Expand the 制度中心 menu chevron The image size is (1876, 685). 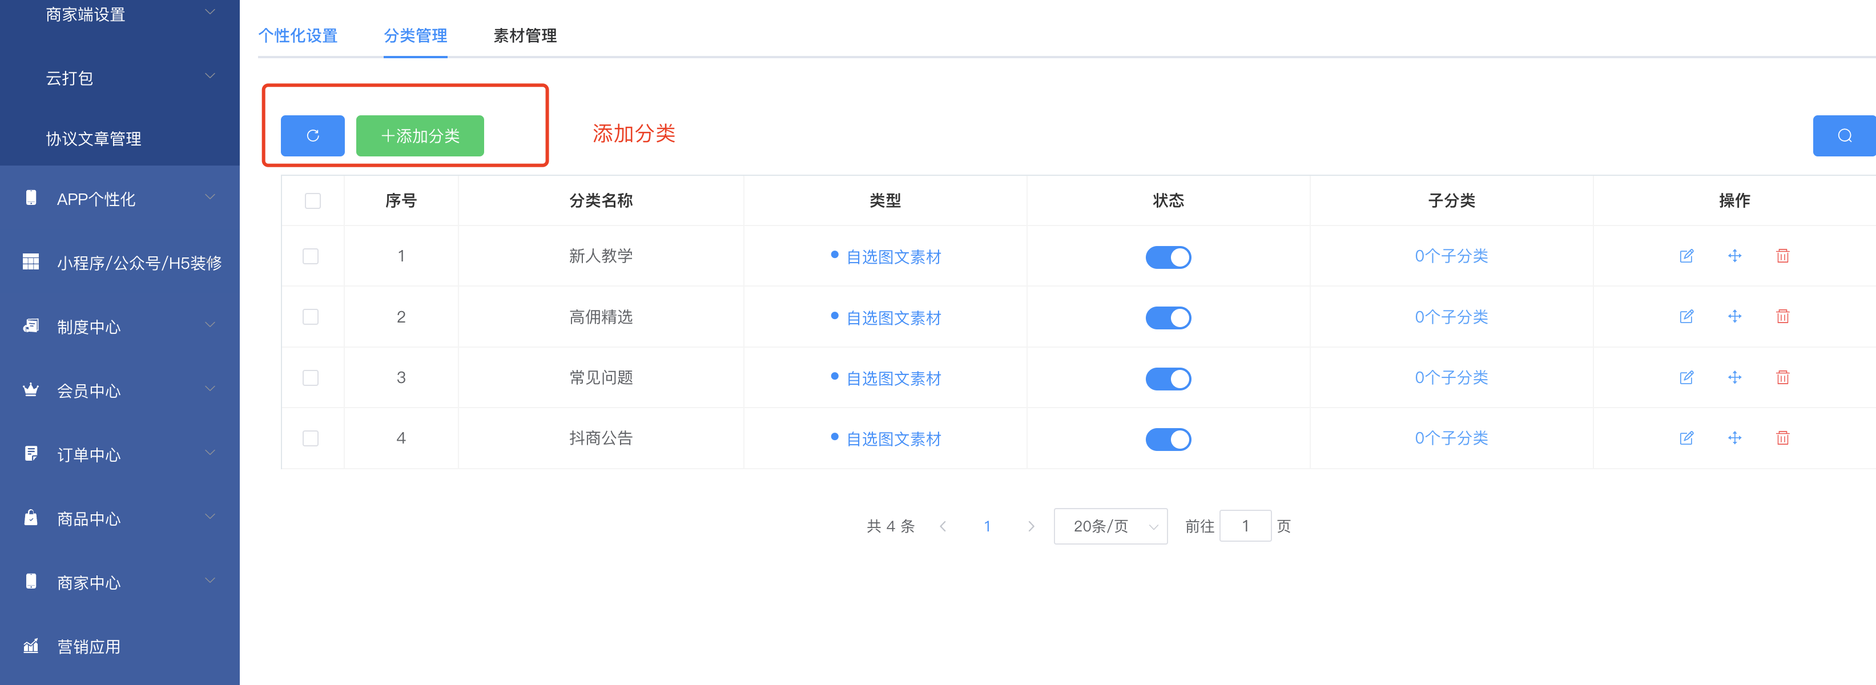click(x=210, y=325)
